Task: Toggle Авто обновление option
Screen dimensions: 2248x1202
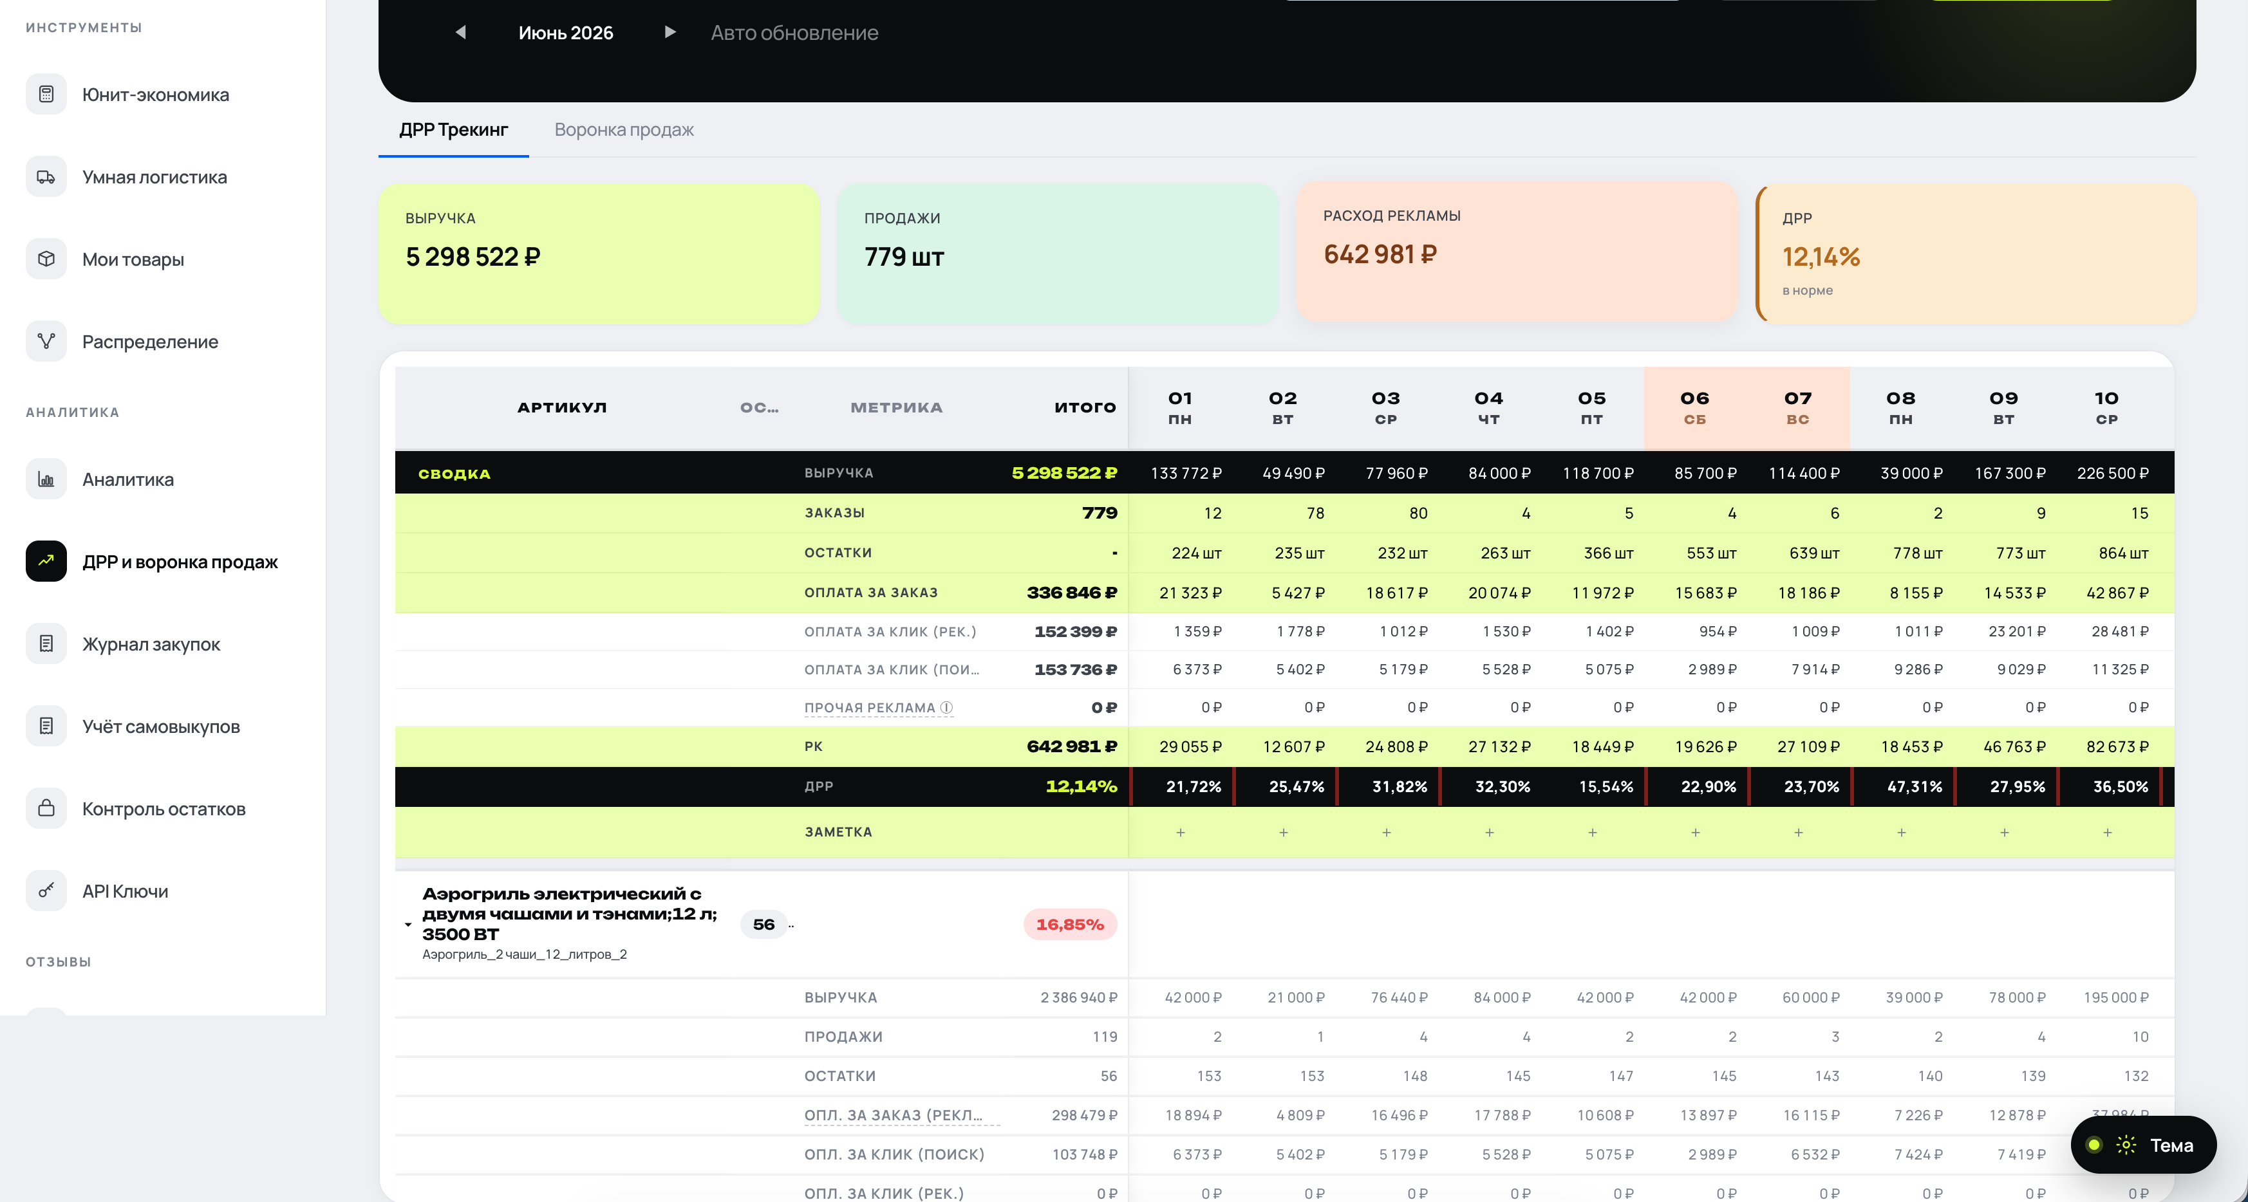Action: click(x=794, y=33)
